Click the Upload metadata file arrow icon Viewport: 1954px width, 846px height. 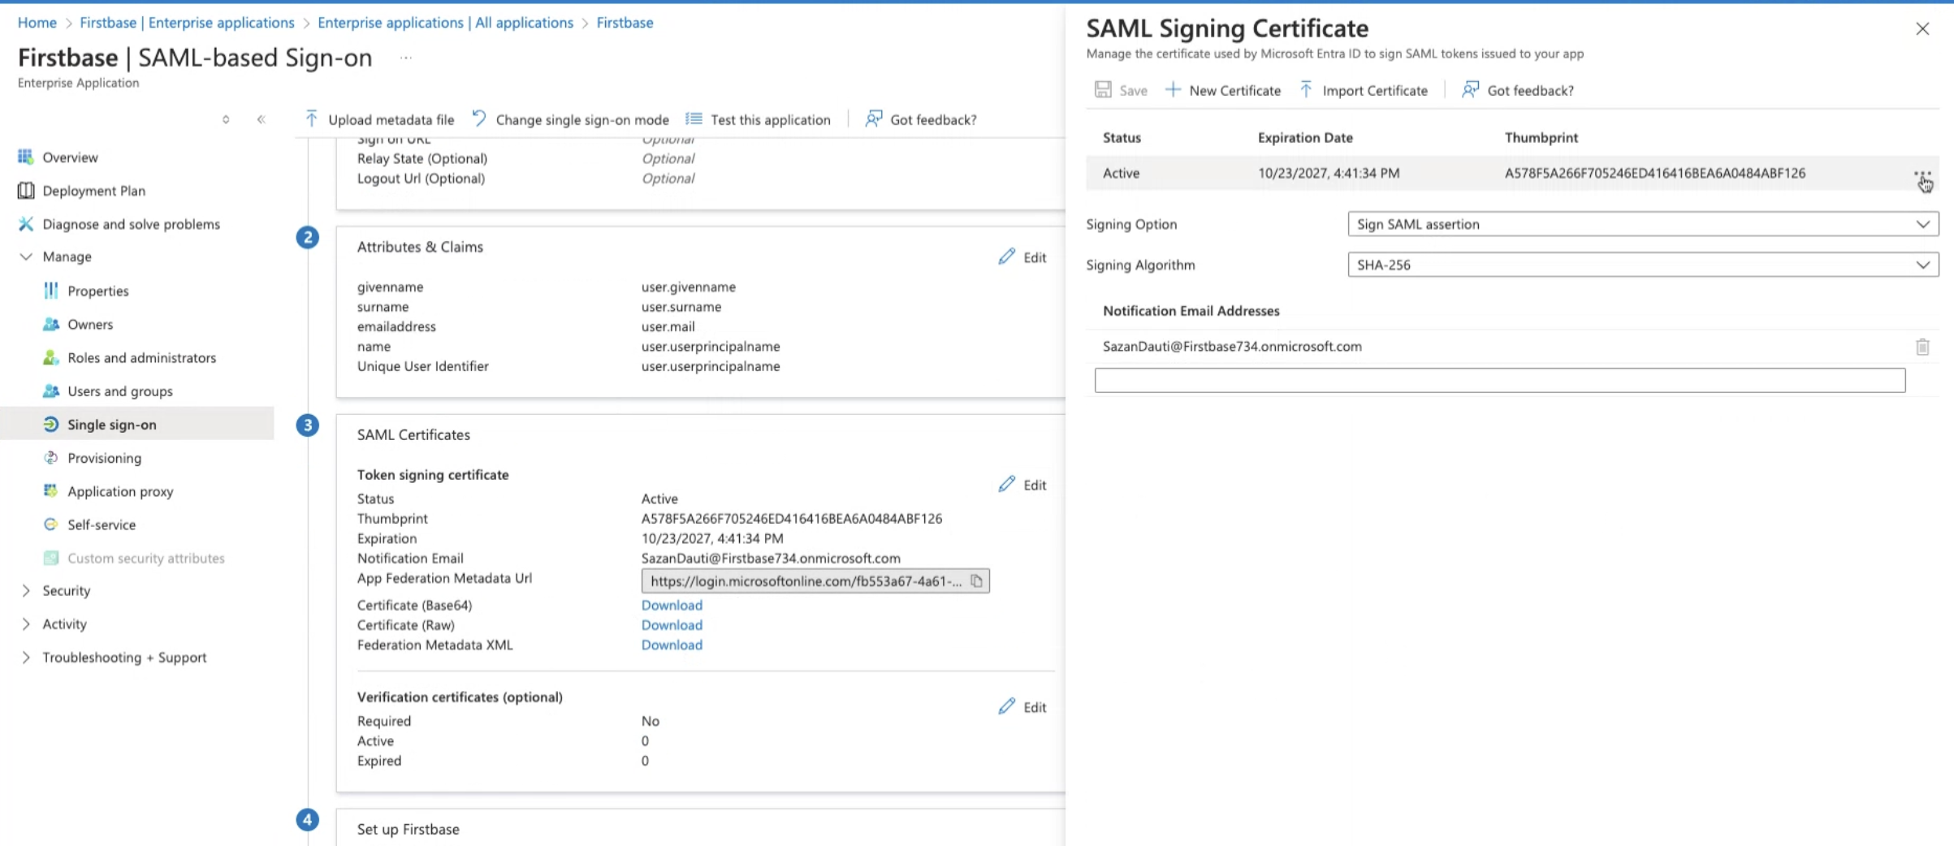311,119
